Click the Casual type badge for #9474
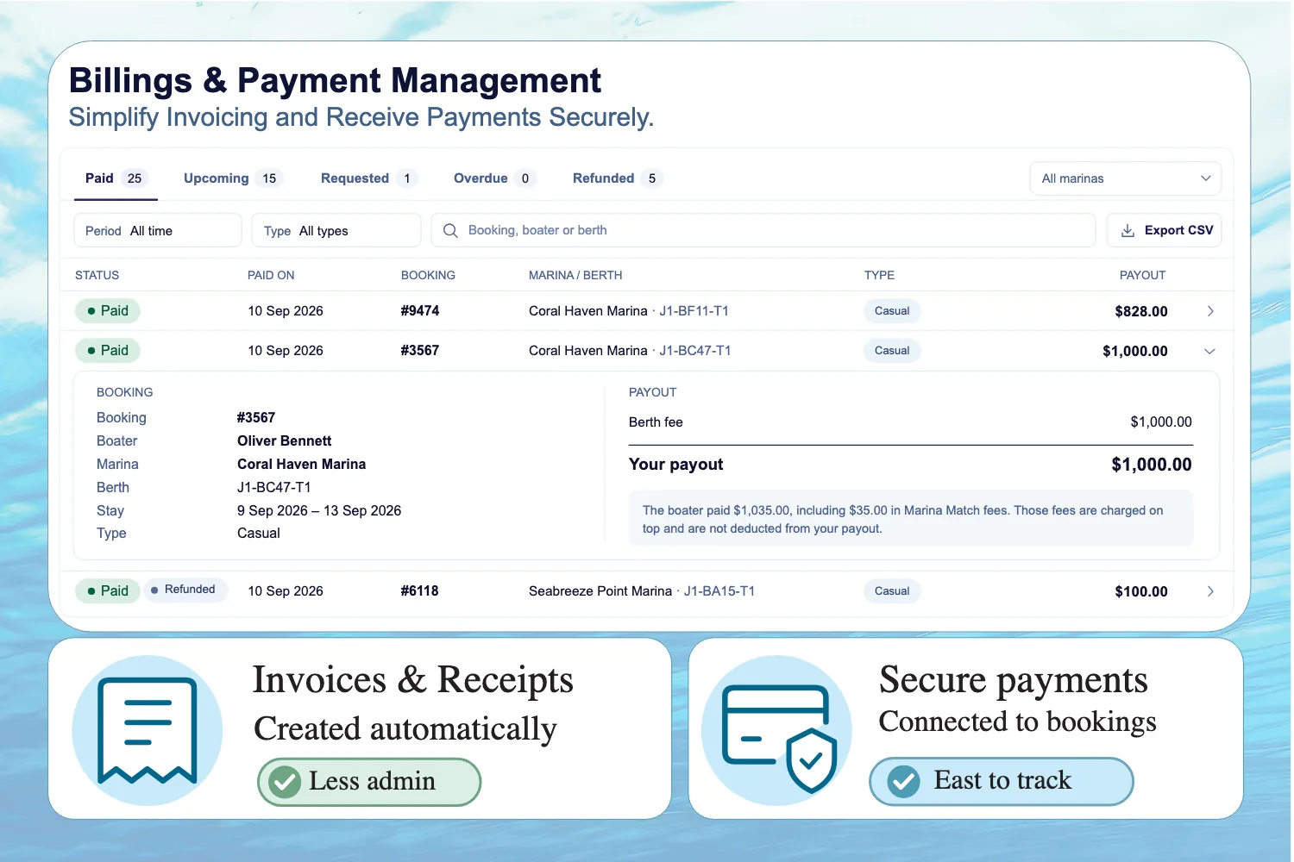 point(892,311)
